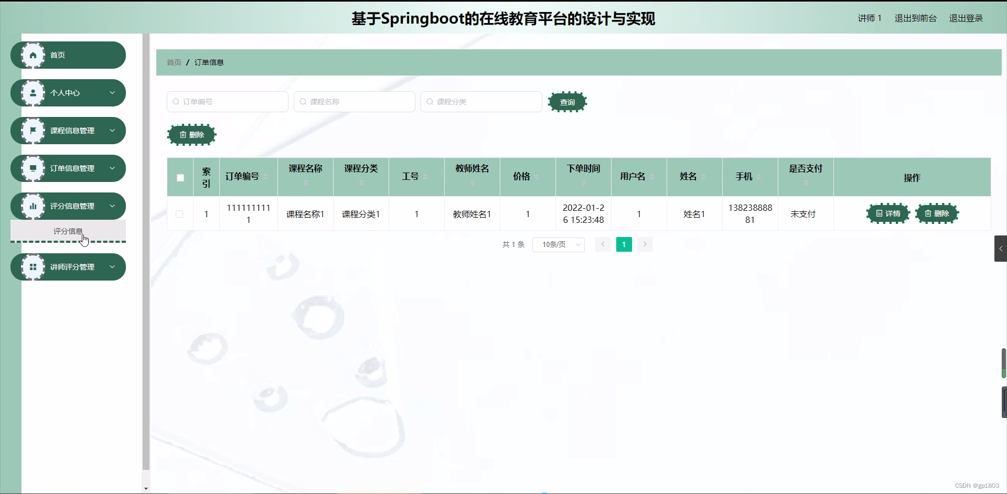Click the trash icon on the 删除 button

click(x=183, y=135)
